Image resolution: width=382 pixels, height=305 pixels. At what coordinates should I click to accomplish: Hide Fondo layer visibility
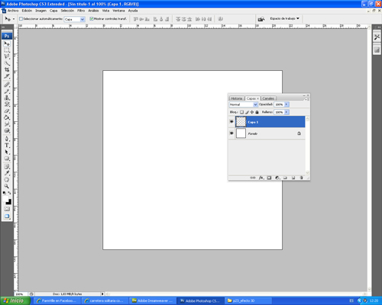(231, 133)
